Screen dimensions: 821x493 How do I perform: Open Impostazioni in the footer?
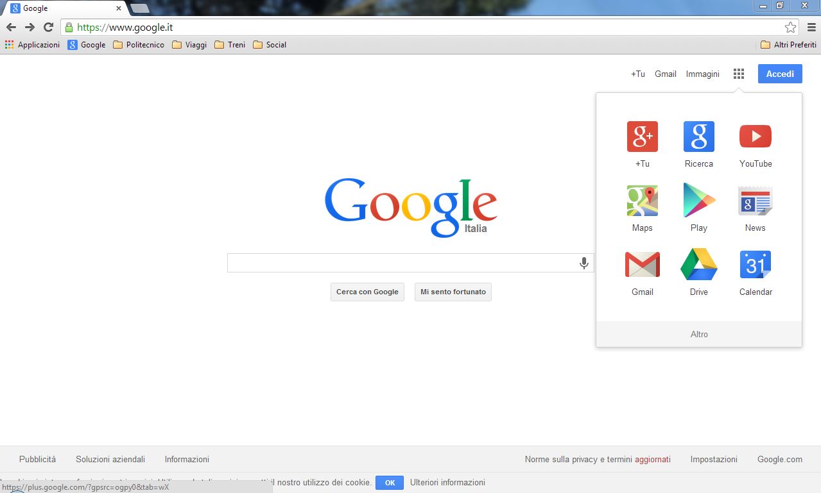(714, 459)
